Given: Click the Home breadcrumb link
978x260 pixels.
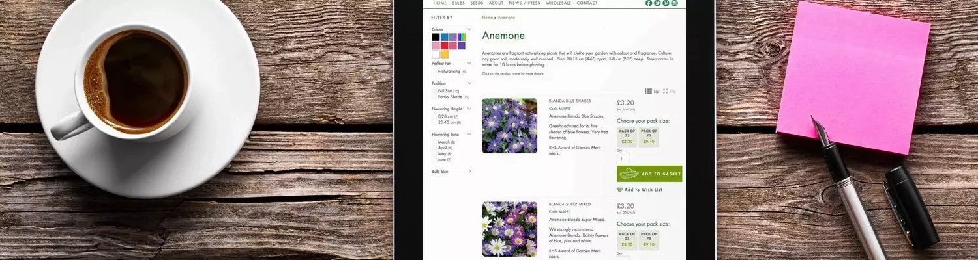Looking at the screenshot, I should pos(487,18).
